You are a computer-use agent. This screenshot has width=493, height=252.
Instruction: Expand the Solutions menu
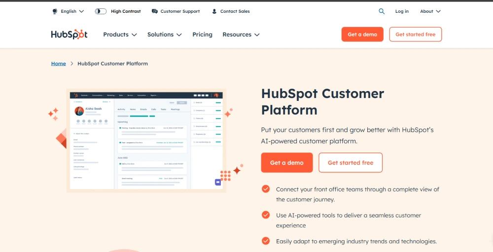165,34
